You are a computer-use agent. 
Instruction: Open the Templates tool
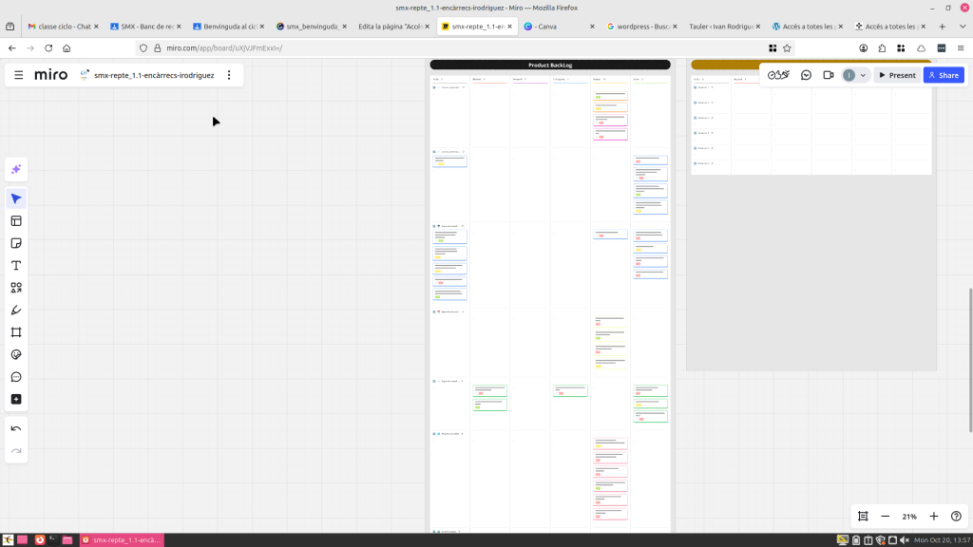click(16, 220)
